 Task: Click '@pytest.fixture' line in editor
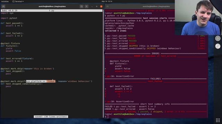click(10, 43)
